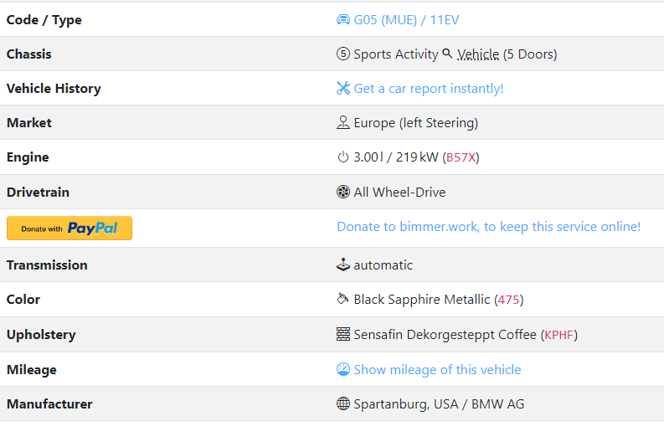Click the circled 5 icon in Chassis row
This screenshot has width=664, height=447.
[343, 54]
